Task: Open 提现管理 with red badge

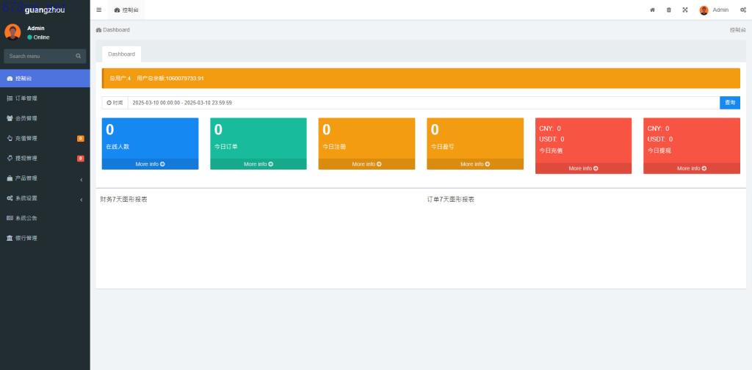Action: pyautogui.click(x=26, y=158)
